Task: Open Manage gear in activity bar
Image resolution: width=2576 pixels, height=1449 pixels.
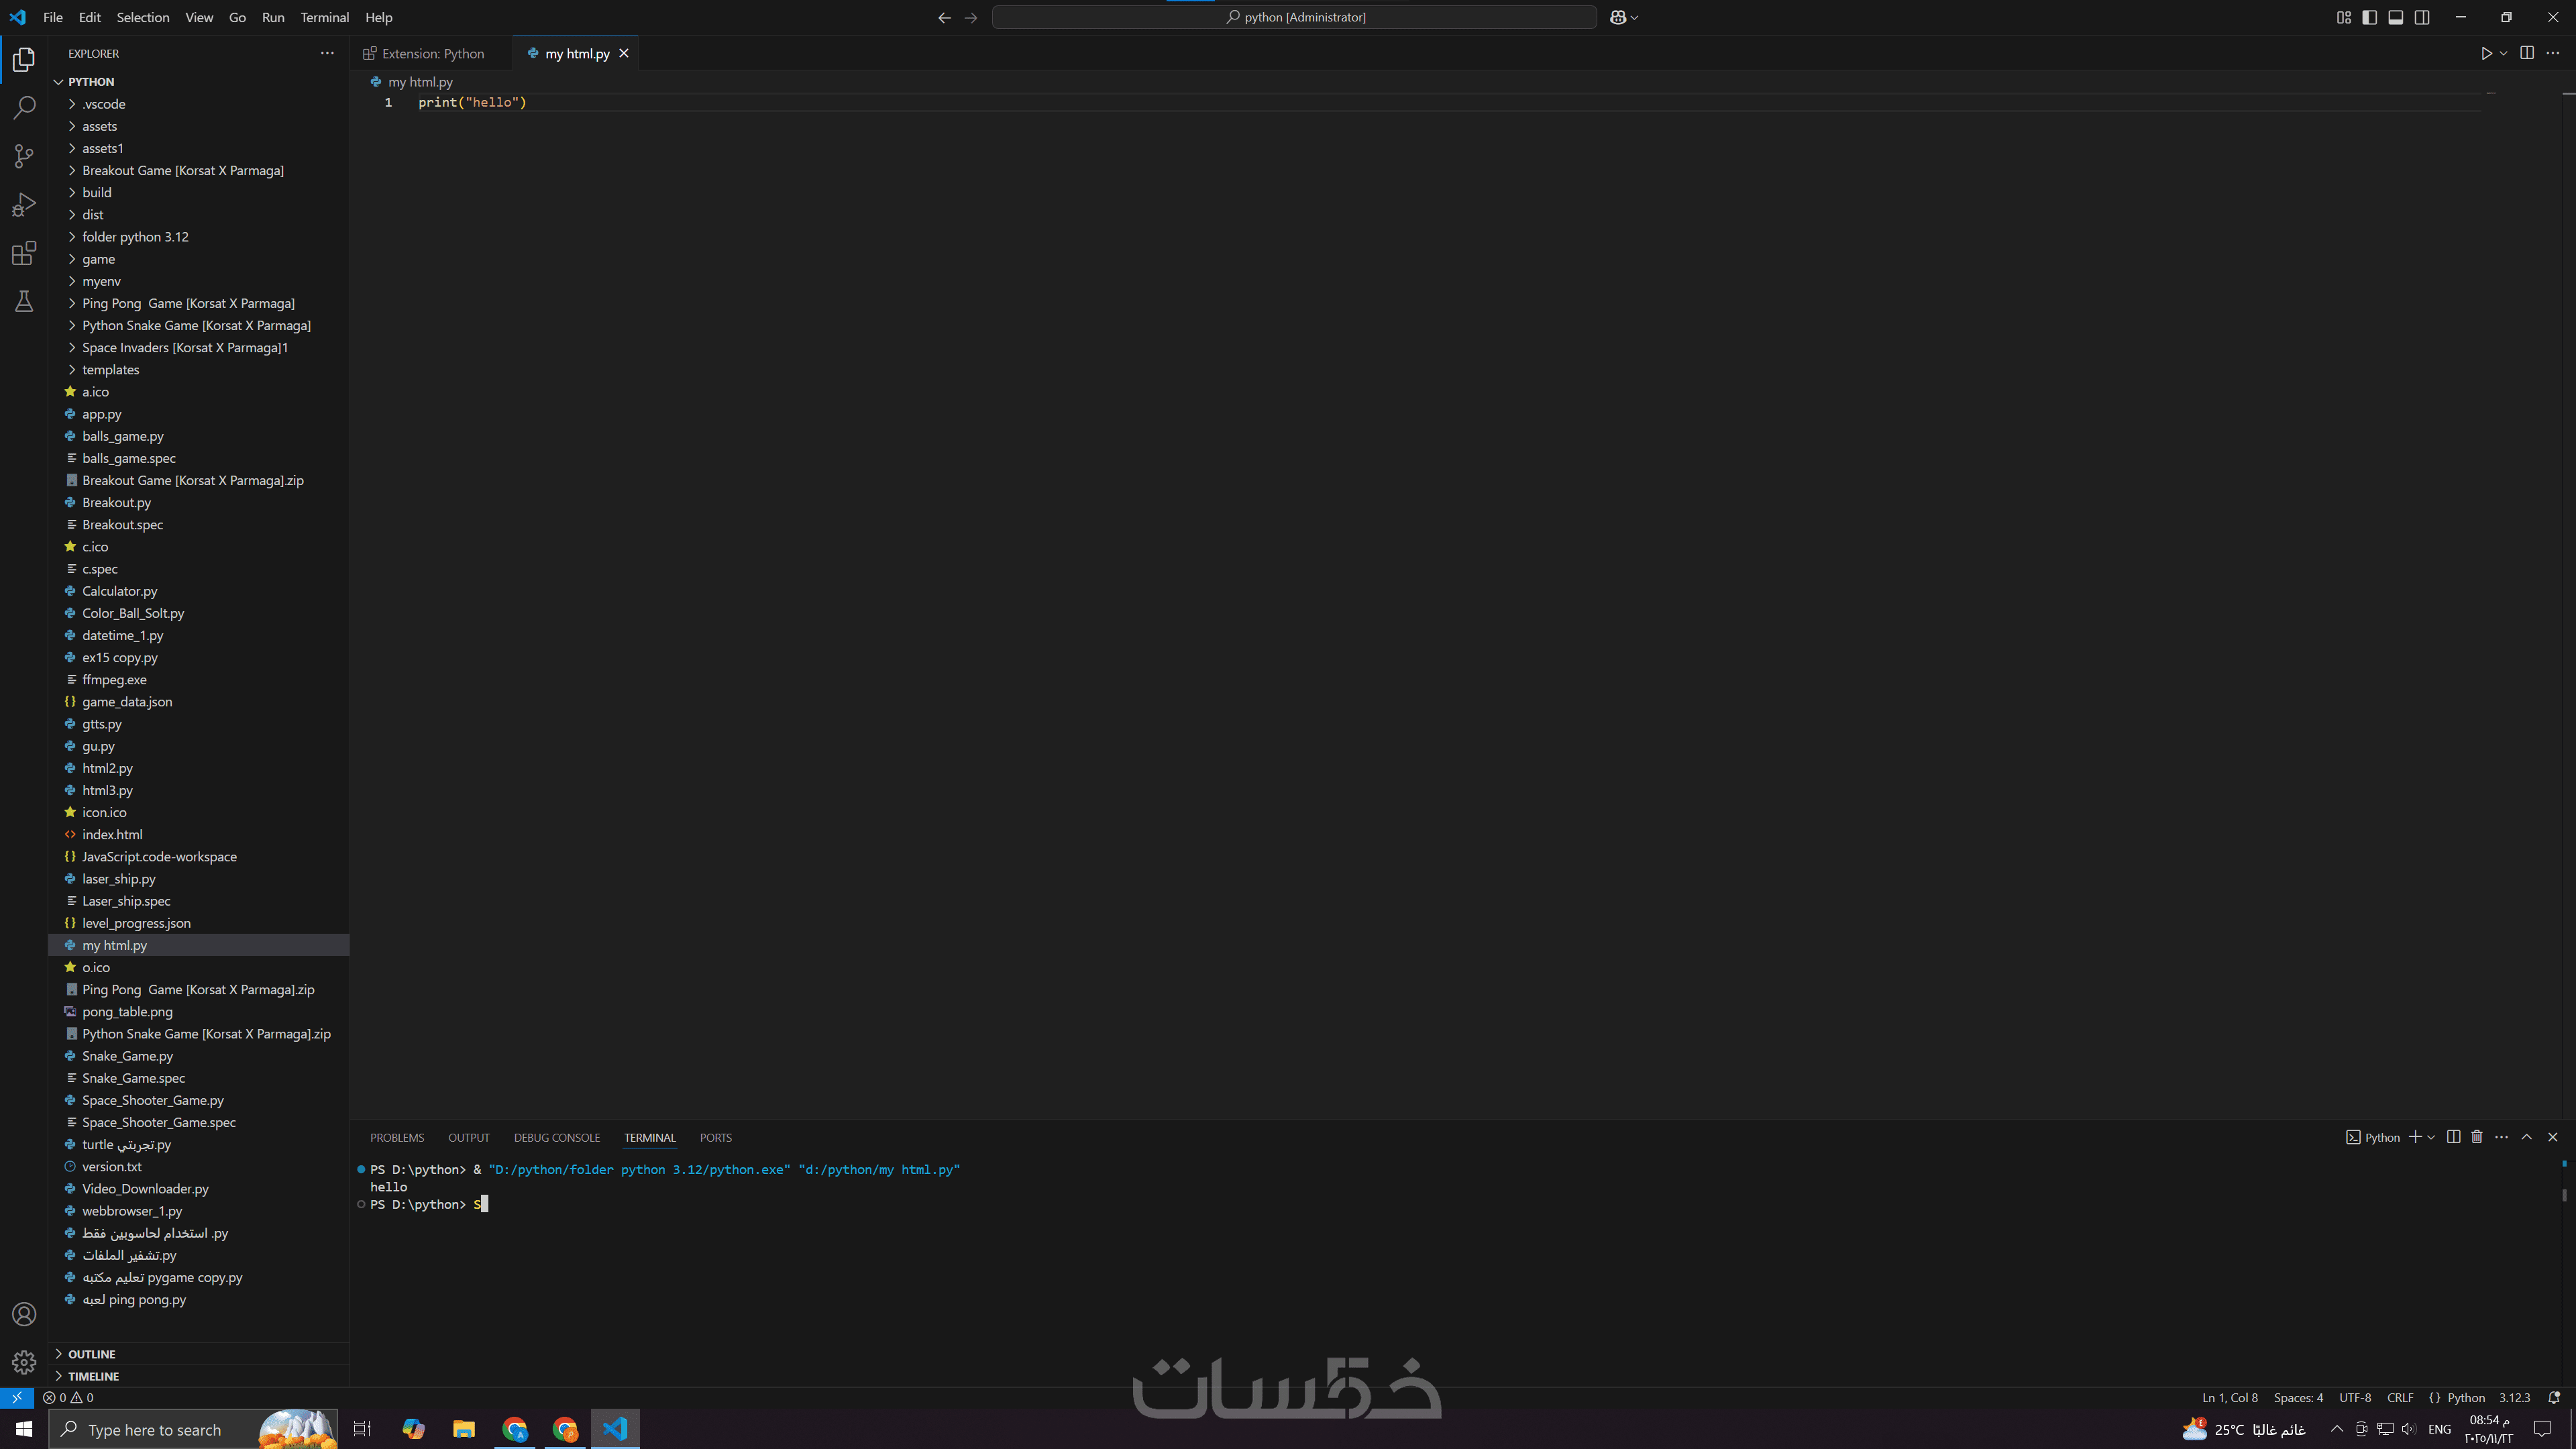Action: pyautogui.click(x=24, y=1362)
